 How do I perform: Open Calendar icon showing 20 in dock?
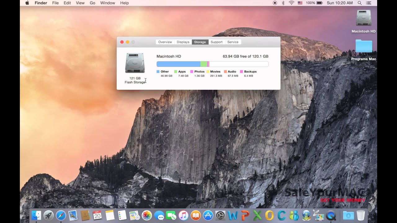pos(97,215)
